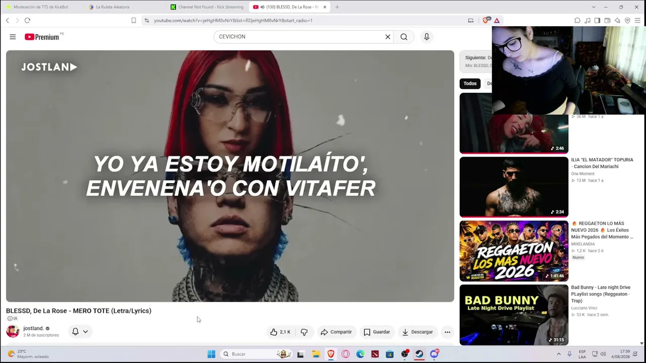
Task: Expand subscription notification options chevron
Action: (85, 331)
